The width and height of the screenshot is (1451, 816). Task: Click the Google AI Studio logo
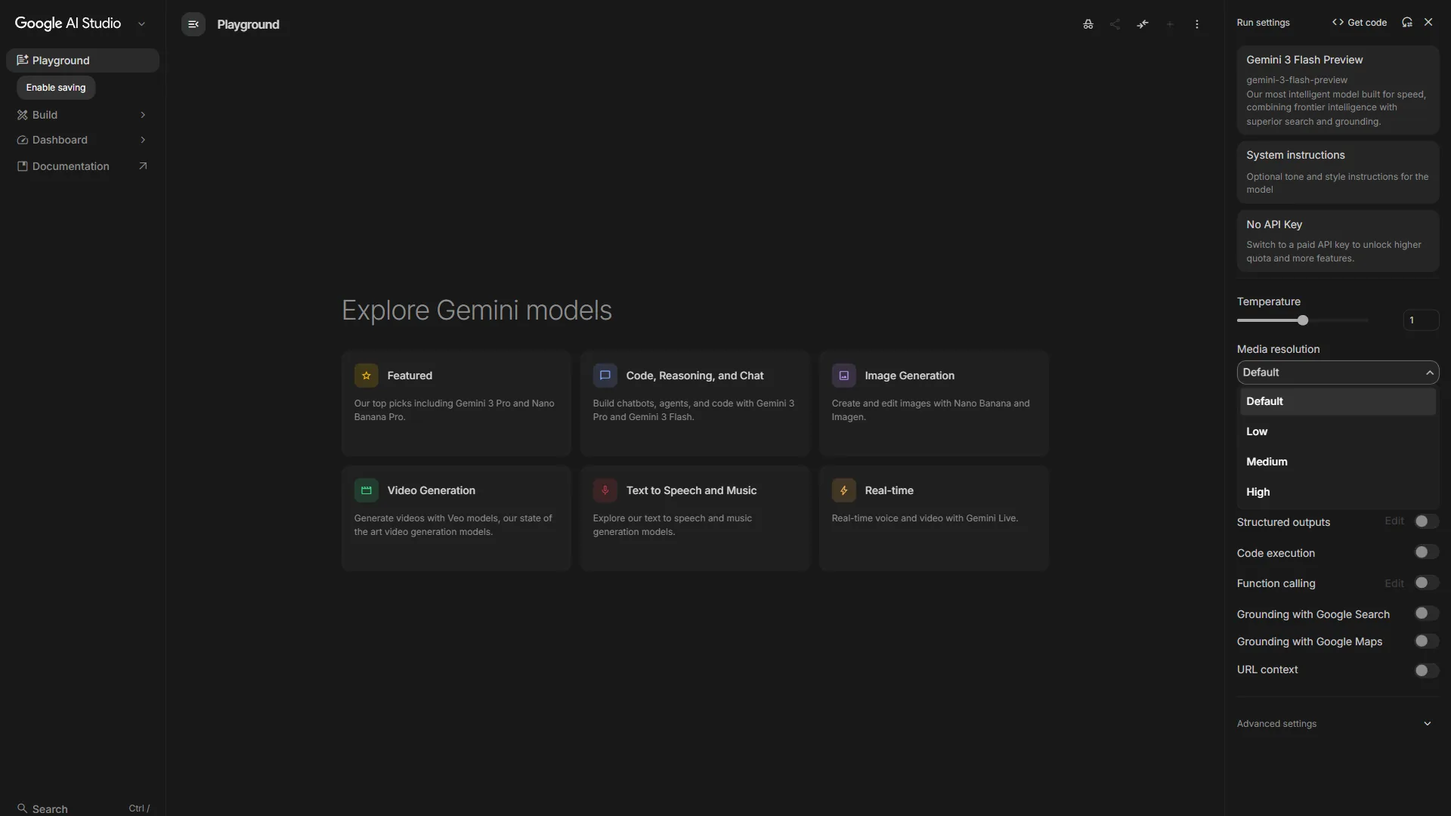(x=68, y=23)
